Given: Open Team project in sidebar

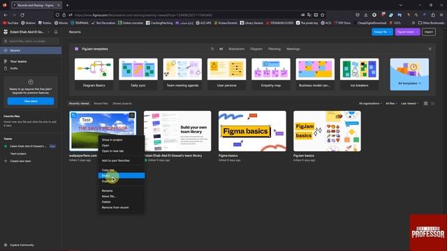Looking at the screenshot, I should (x=18, y=153).
